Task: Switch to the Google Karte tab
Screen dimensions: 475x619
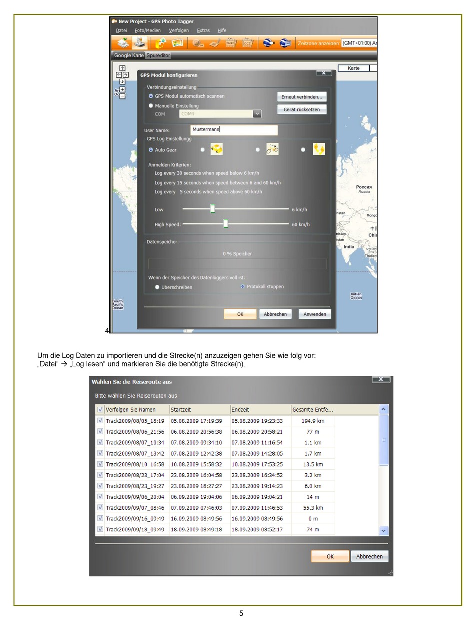Action: tap(129, 55)
